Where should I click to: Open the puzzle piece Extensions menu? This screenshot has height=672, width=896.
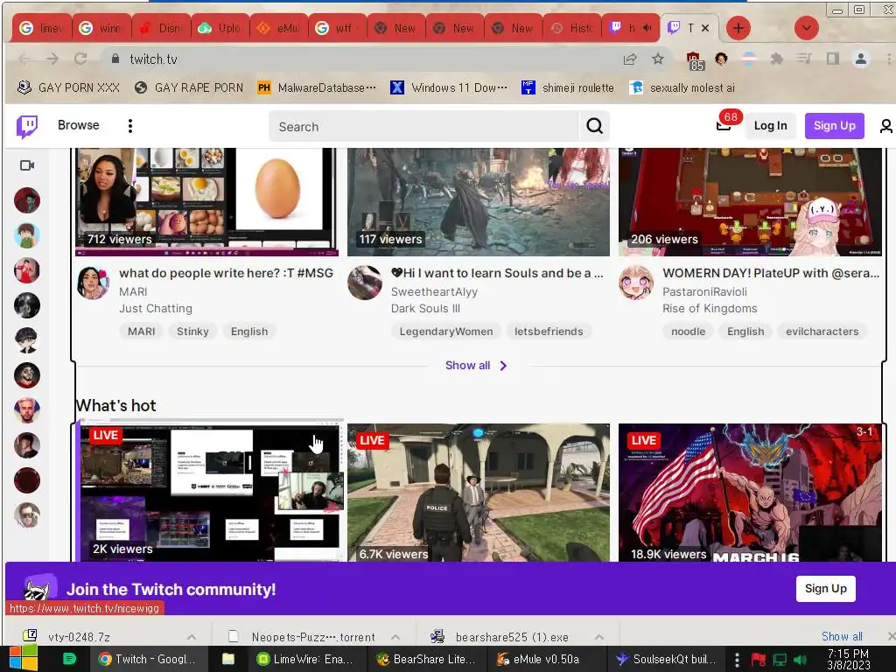[777, 59]
